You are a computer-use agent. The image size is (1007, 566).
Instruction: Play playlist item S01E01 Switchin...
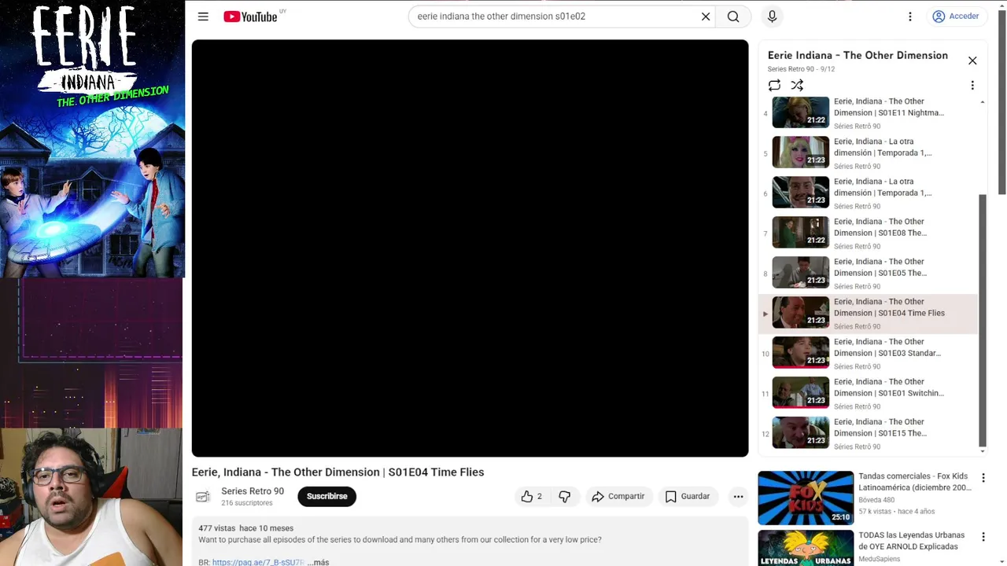[x=868, y=393]
